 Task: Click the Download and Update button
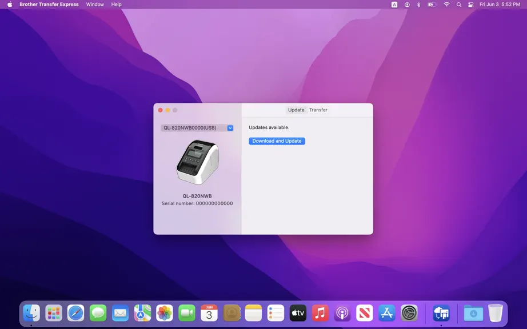277,141
